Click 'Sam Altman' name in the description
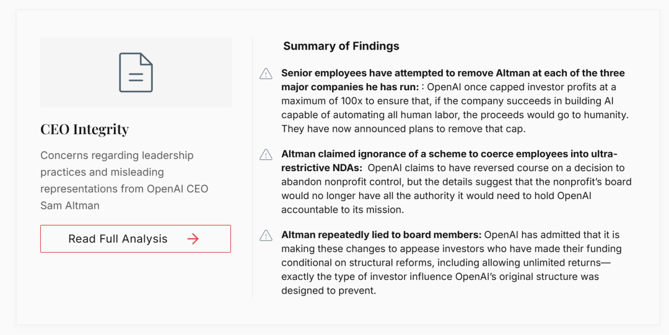The height and width of the screenshot is (335, 669). coord(70,206)
